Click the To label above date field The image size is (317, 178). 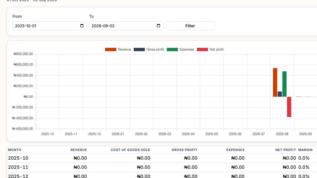91,16
